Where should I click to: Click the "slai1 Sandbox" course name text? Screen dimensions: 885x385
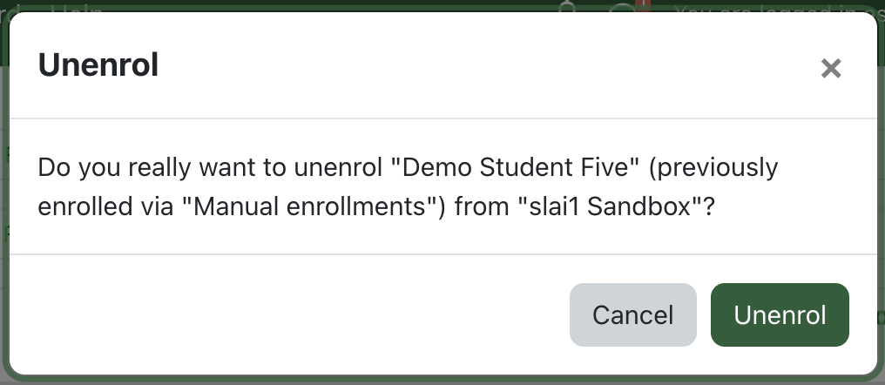click(608, 208)
